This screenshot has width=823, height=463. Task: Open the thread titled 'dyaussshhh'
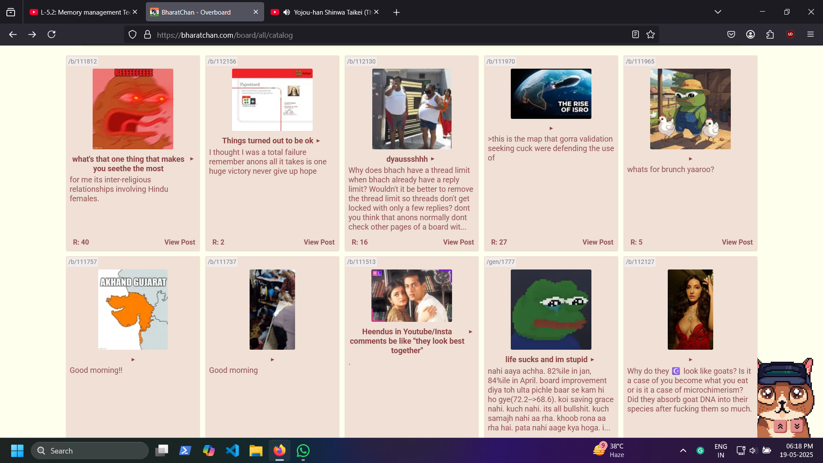(407, 159)
